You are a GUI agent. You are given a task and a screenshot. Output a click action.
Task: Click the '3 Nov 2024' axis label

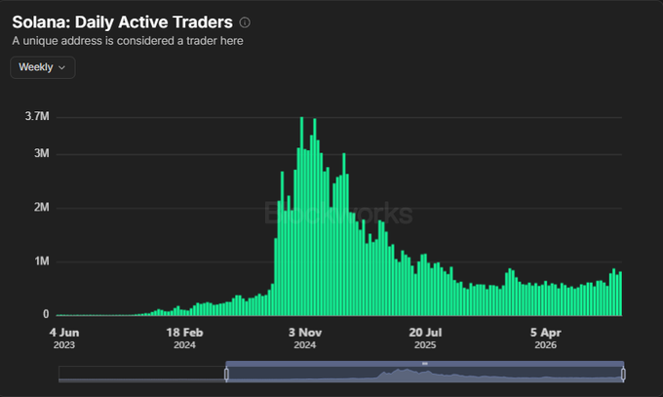pos(305,338)
